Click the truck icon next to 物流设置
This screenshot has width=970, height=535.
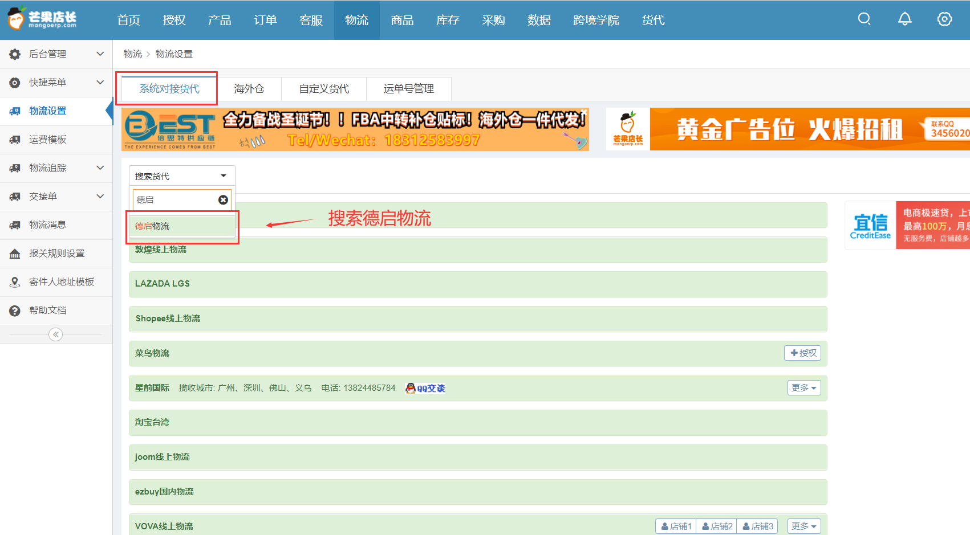pyautogui.click(x=15, y=111)
